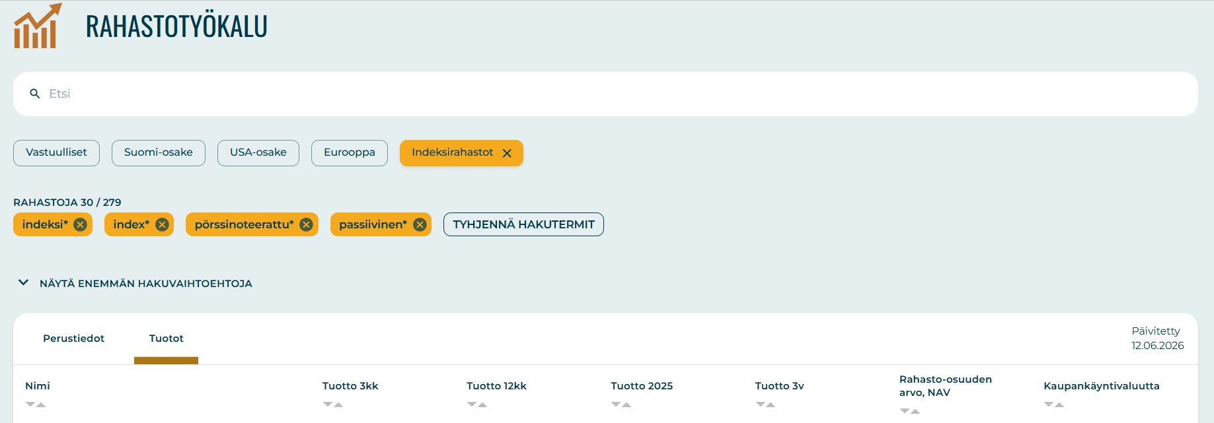1214x423 pixels.
Task: Sort by Rahasto-osuuden arvo NAV arrows
Action: click(x=910, y=411)
